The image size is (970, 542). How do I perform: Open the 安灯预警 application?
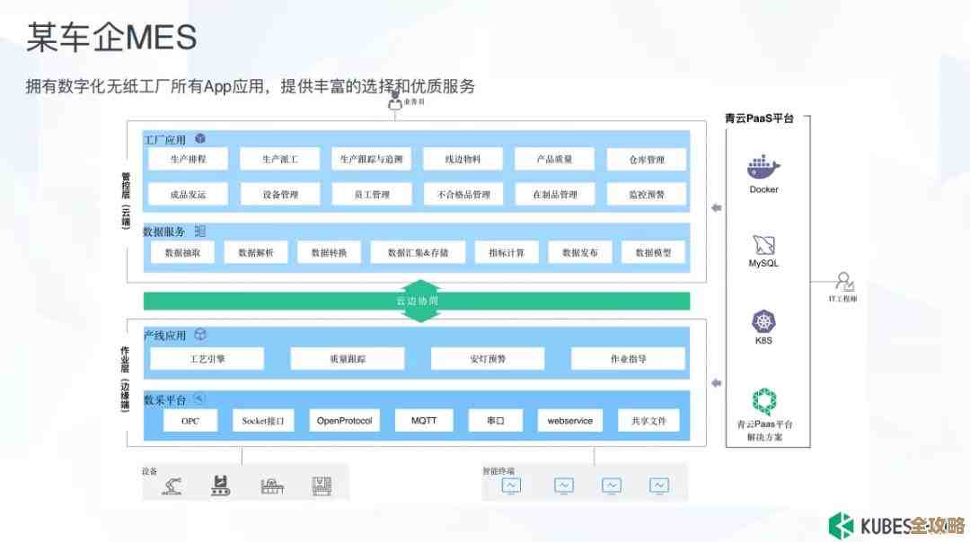pos(488,358)
